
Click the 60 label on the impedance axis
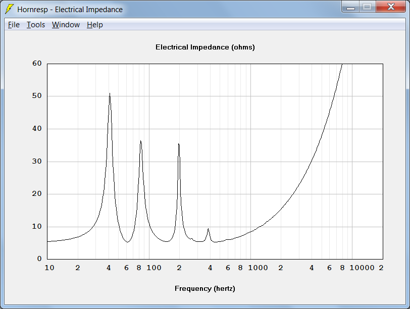[x=37, y=63]
